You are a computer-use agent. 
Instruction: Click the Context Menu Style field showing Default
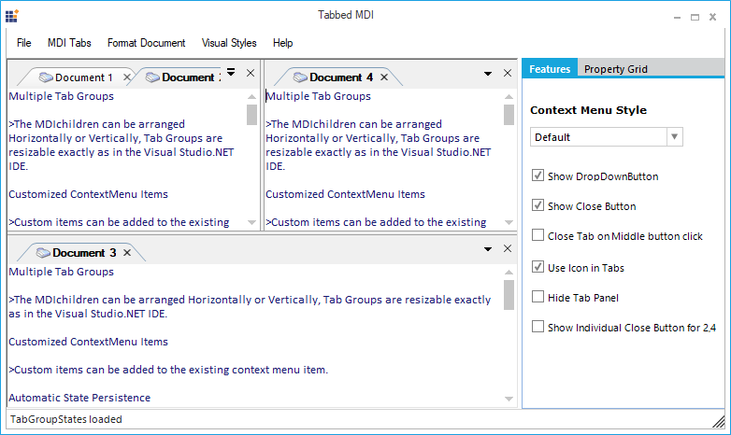point(598,137)
